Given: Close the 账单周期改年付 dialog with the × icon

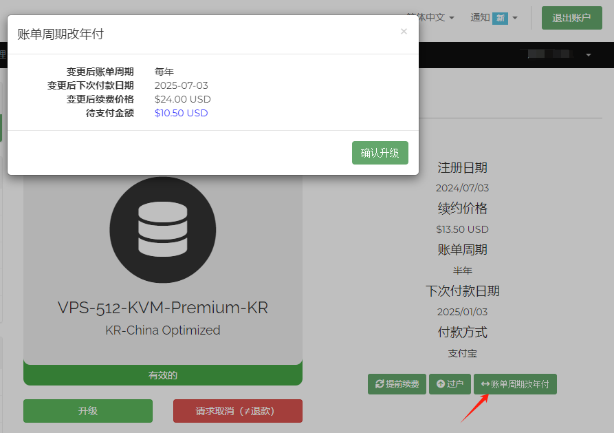Looking at the screenshot, I should (x=404, y=31).
